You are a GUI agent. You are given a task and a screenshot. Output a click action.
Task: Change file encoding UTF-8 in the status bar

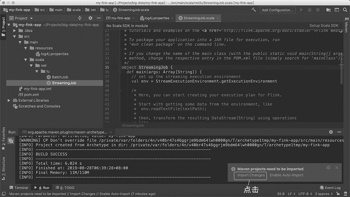305,194
